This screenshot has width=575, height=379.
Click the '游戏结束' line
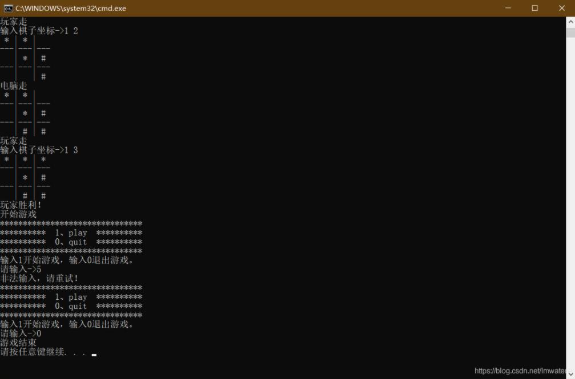pos(18,343)
